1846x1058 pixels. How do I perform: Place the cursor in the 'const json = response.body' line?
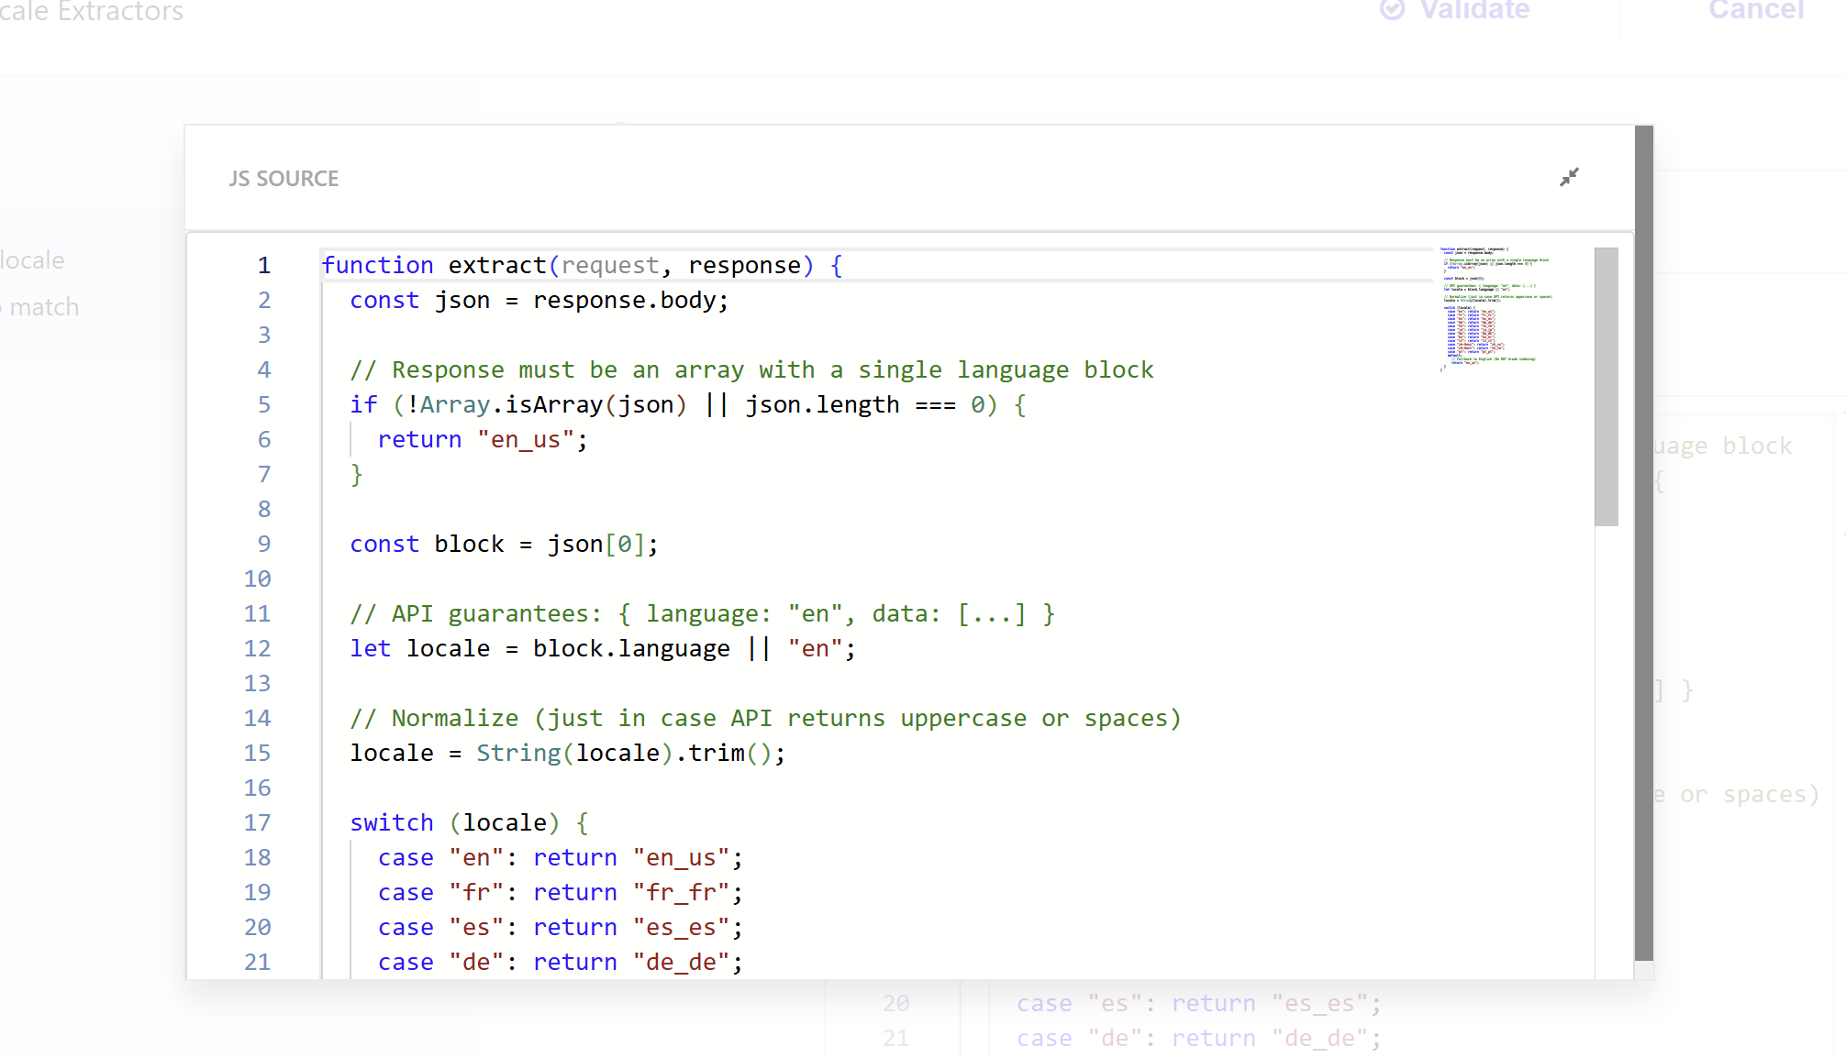(539, 301)
